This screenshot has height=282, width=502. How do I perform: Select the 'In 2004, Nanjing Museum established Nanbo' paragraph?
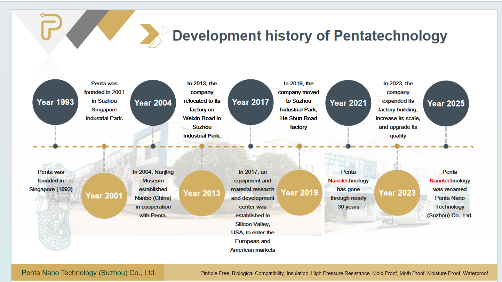click(153, 194)
